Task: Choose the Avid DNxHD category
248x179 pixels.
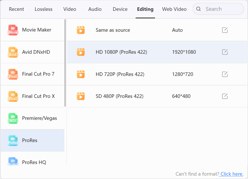Action: [x=33, y=52]
